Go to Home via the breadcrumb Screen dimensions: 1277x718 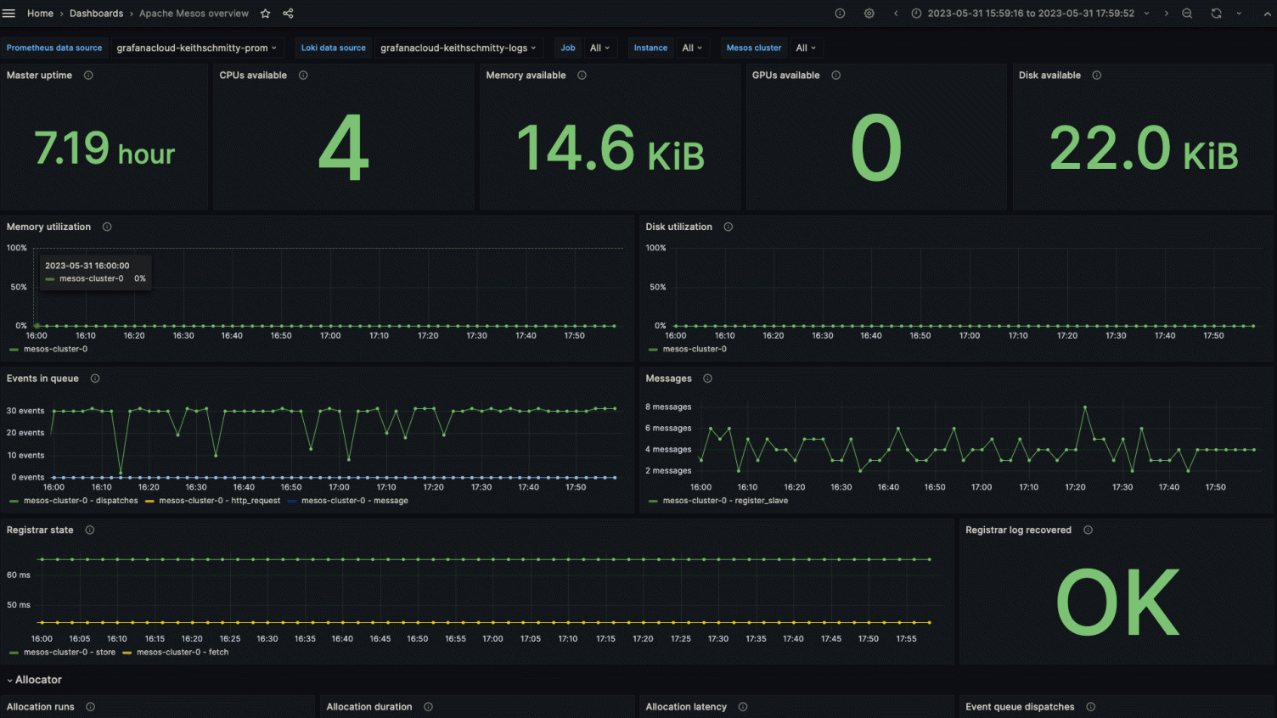(x=40, y=13)
